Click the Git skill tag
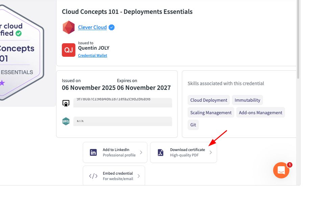The width and height of the screenshot is (334, 224). point(193,125)
